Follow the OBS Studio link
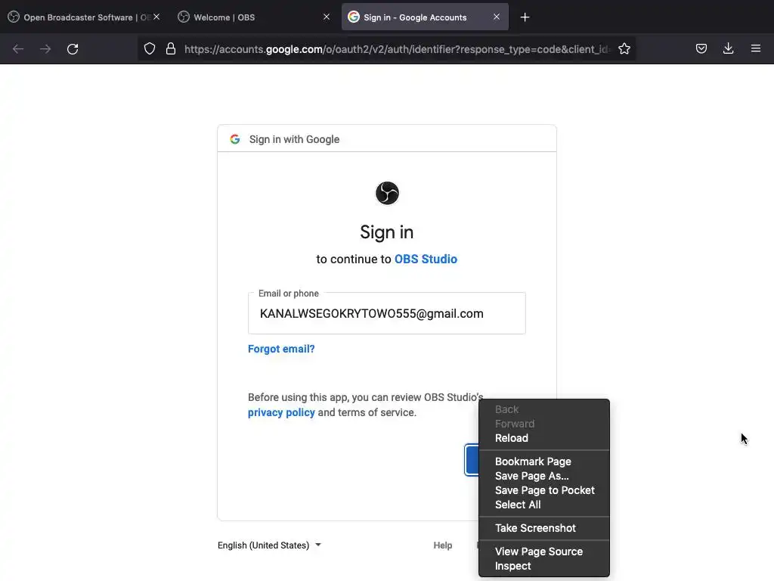Screen dimensions: 774x581 [x=426, y=259]
